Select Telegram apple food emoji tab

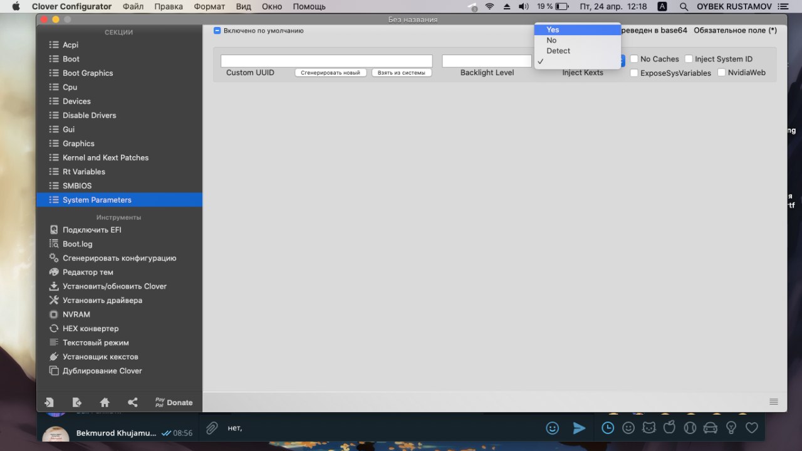click(670, 428)
